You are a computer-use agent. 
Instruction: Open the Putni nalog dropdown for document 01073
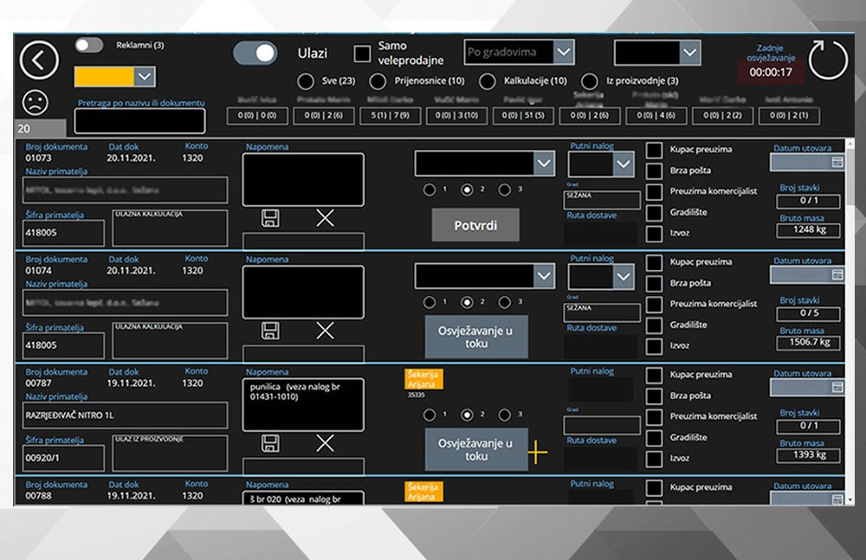coord(602,163)
